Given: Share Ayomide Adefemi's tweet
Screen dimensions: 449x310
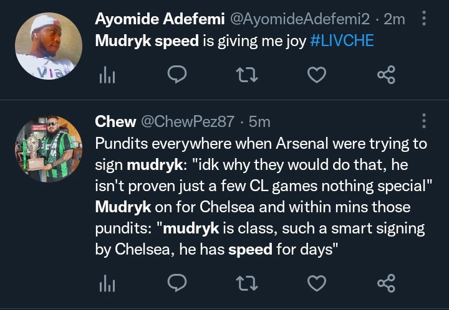Looking at the screenshot, I should [x=386, y=76].
